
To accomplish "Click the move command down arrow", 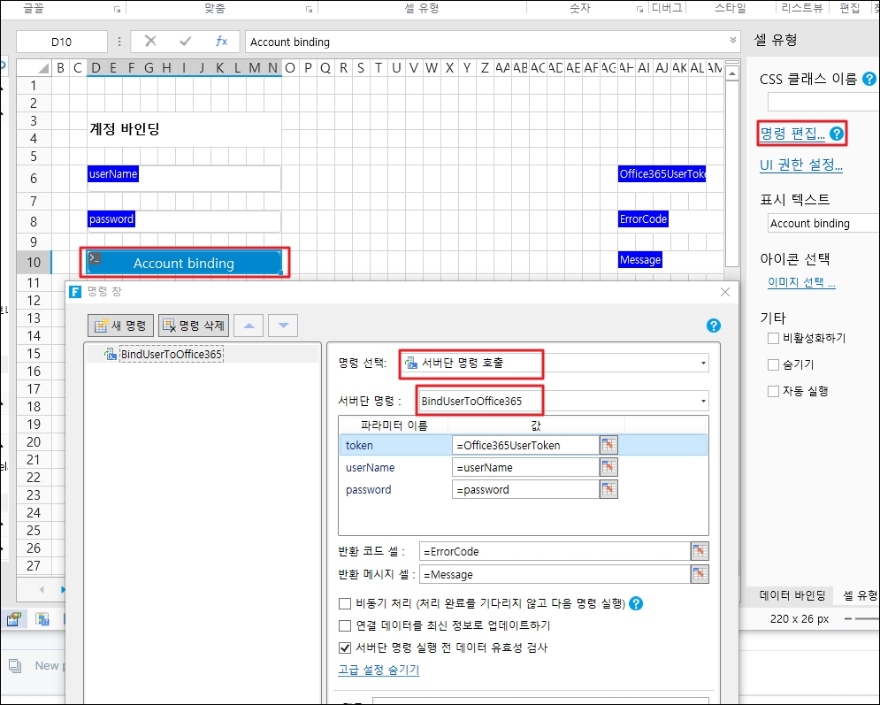I will click(283, 326).
